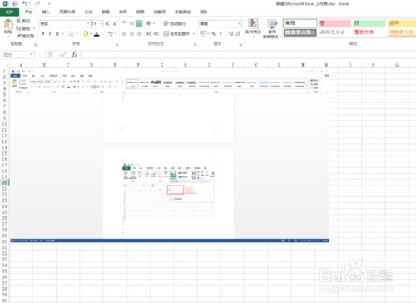
Task: Decrease decimal places
Action: coord(238,33)
